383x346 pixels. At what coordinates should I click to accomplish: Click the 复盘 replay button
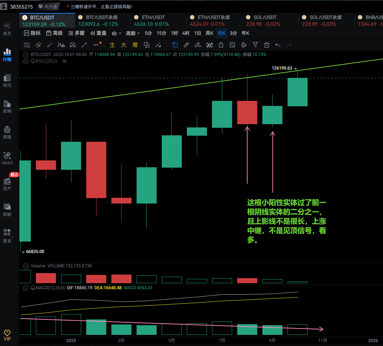tap(98, 33)
